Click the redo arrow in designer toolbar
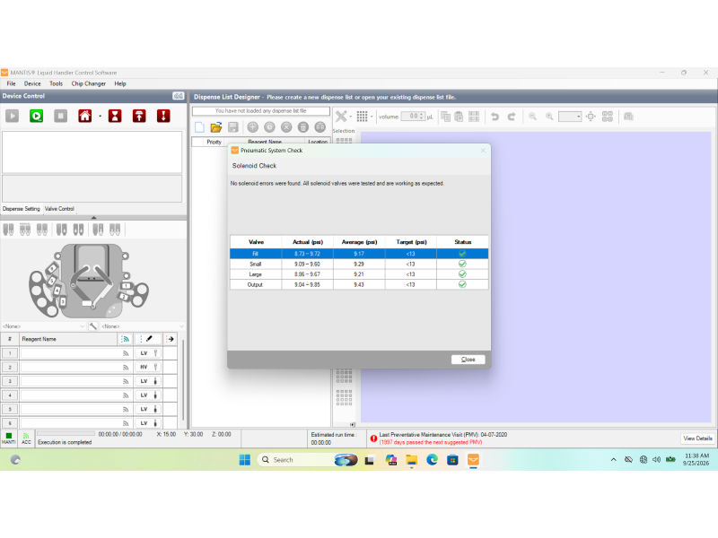This screenshot has height=538, width=718. [512, 117]
